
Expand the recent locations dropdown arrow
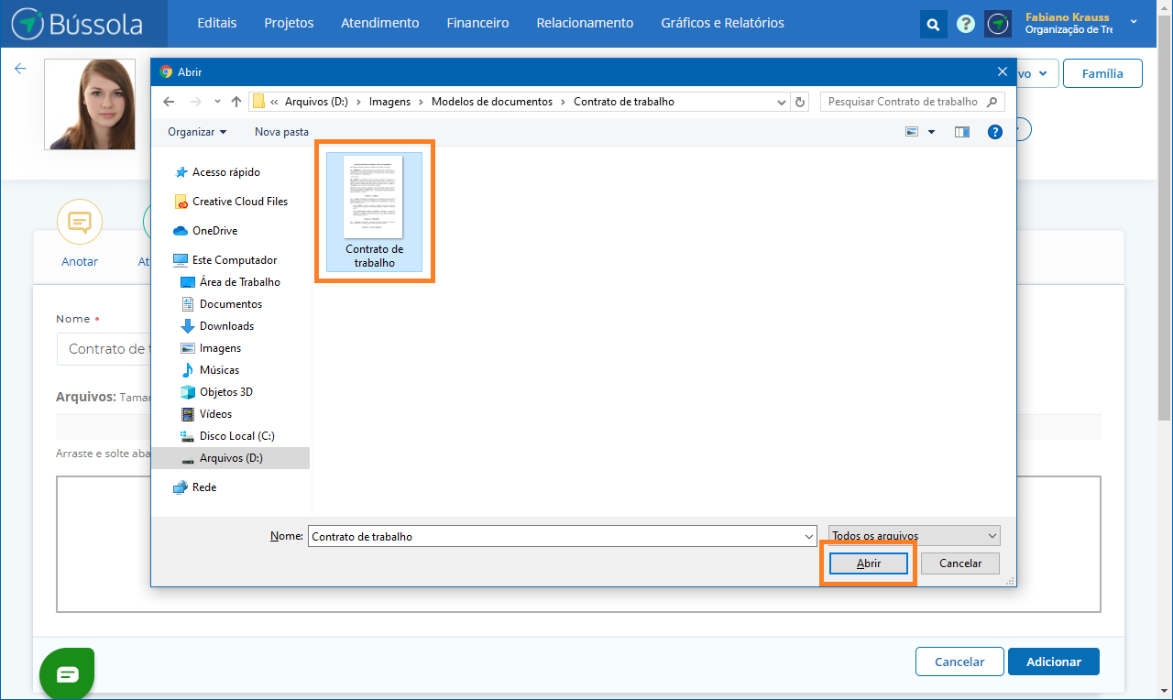pyautogui.click(x=217, y=102)
